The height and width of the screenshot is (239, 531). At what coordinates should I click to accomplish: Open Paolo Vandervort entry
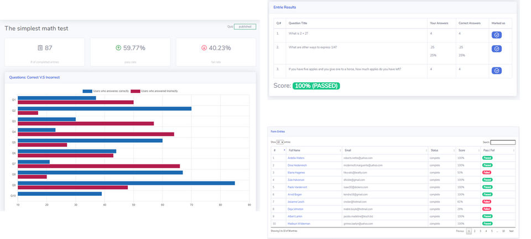pyautogui.click(x=296, y=187)
